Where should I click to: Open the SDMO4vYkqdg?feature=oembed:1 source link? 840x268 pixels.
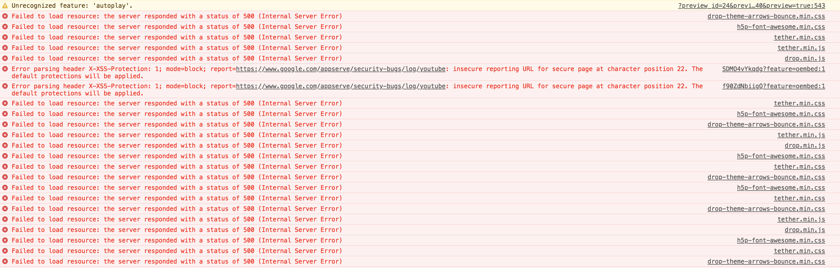point(773,69)
